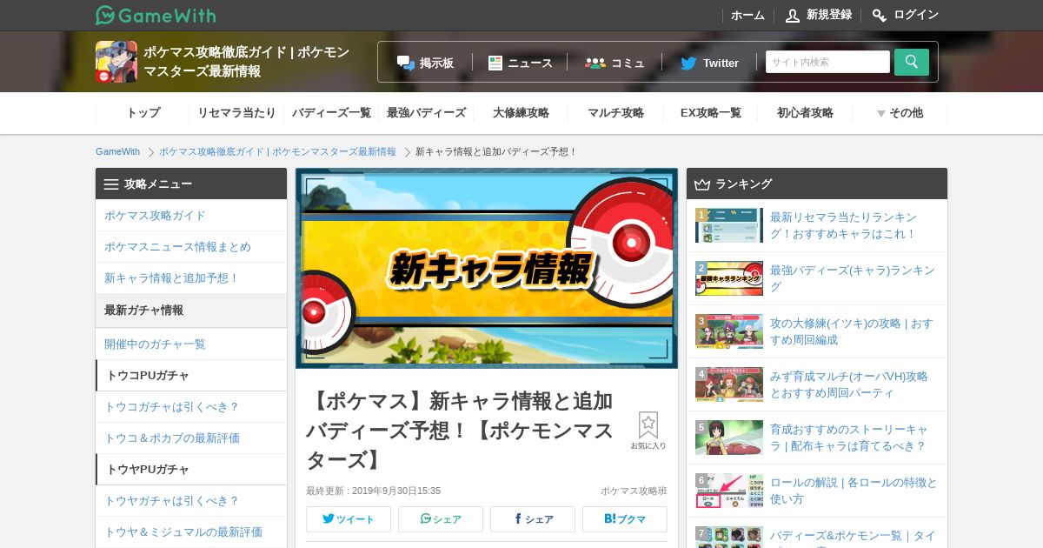Focus the サイト内検索 search field
Viewport: 1043px width, 548px height.
(x=827, y=62)
